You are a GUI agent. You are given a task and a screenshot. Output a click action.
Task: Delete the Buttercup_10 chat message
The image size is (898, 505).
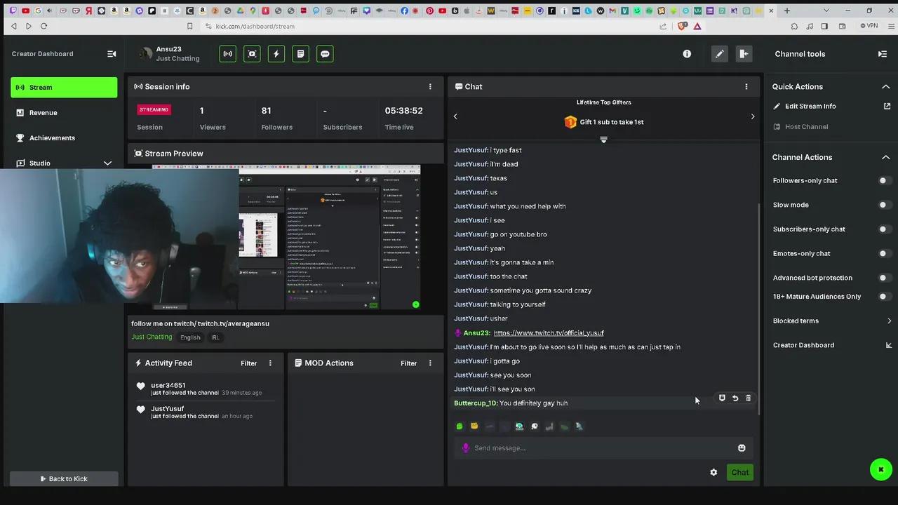pos(748,398)
